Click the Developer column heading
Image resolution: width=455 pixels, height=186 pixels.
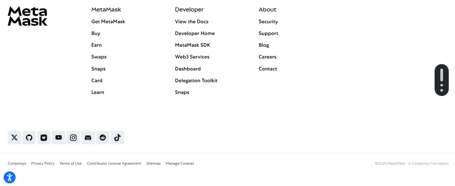click(x=189, y=10)
